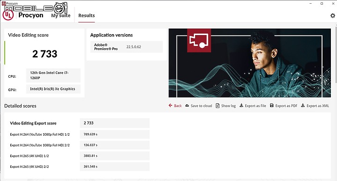Click the Adobe Premiere Pro label

(x=106, y=47)
